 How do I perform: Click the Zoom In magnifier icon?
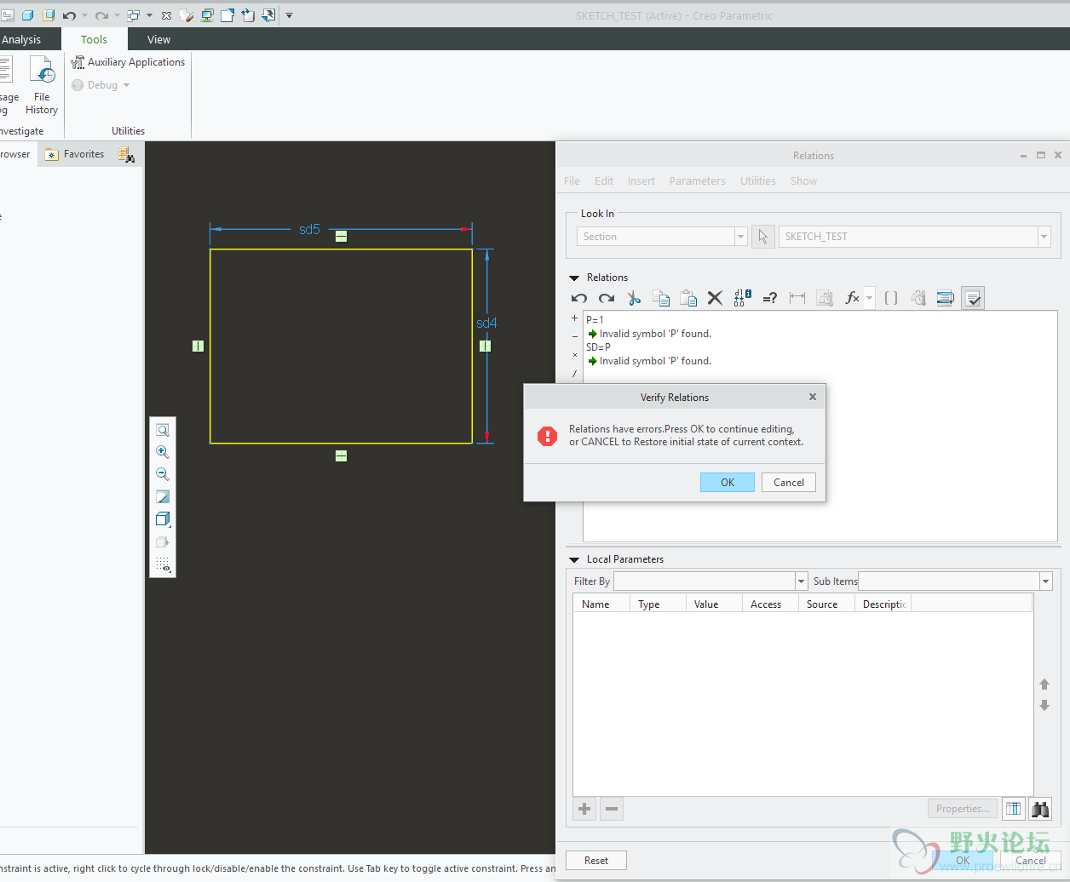163,452
